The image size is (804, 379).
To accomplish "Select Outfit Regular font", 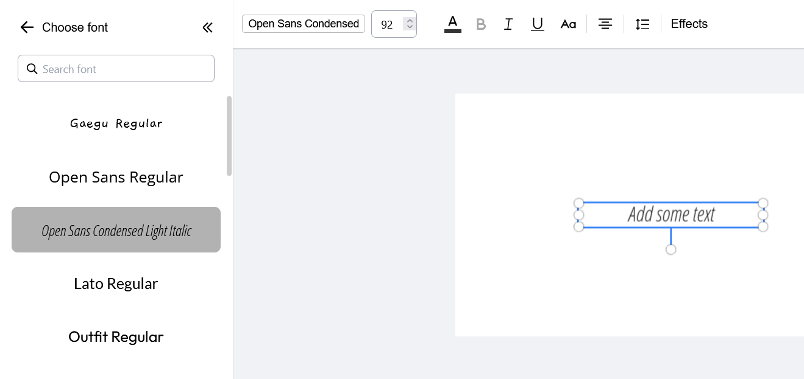I will [116, 336].
